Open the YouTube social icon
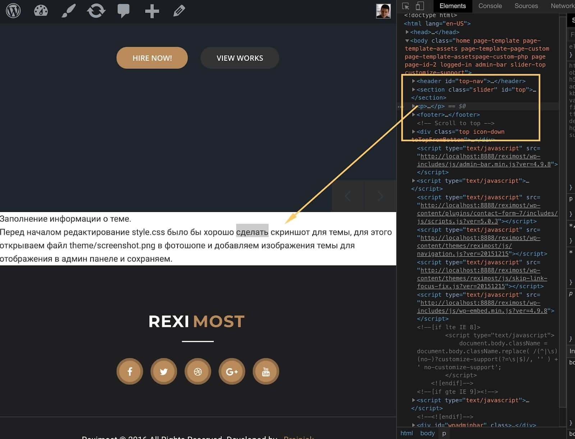 point(266,371)
